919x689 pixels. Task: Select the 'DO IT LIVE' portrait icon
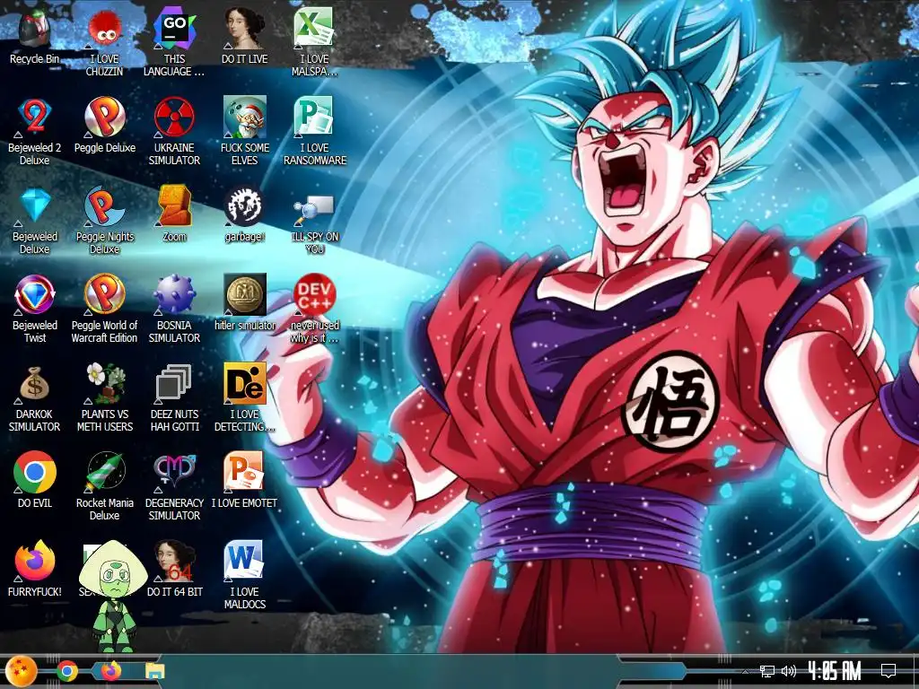tap(244, 28)
